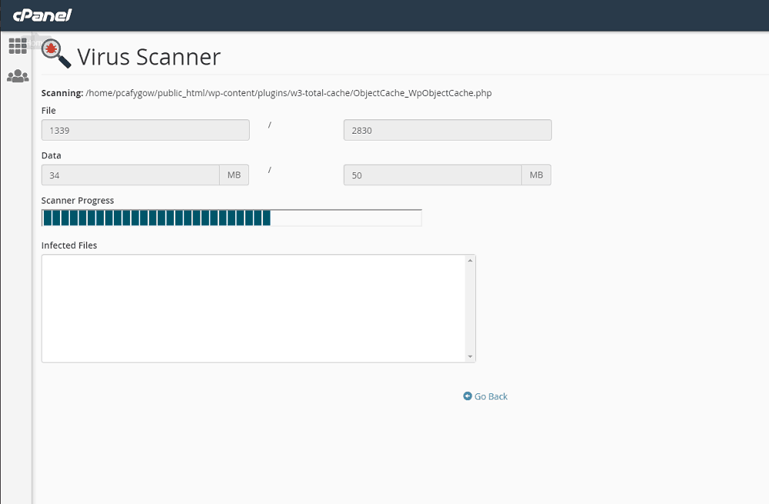Click the current file count field 1339
This screenshot has width=769, height=504.
[x=145, y=130]
